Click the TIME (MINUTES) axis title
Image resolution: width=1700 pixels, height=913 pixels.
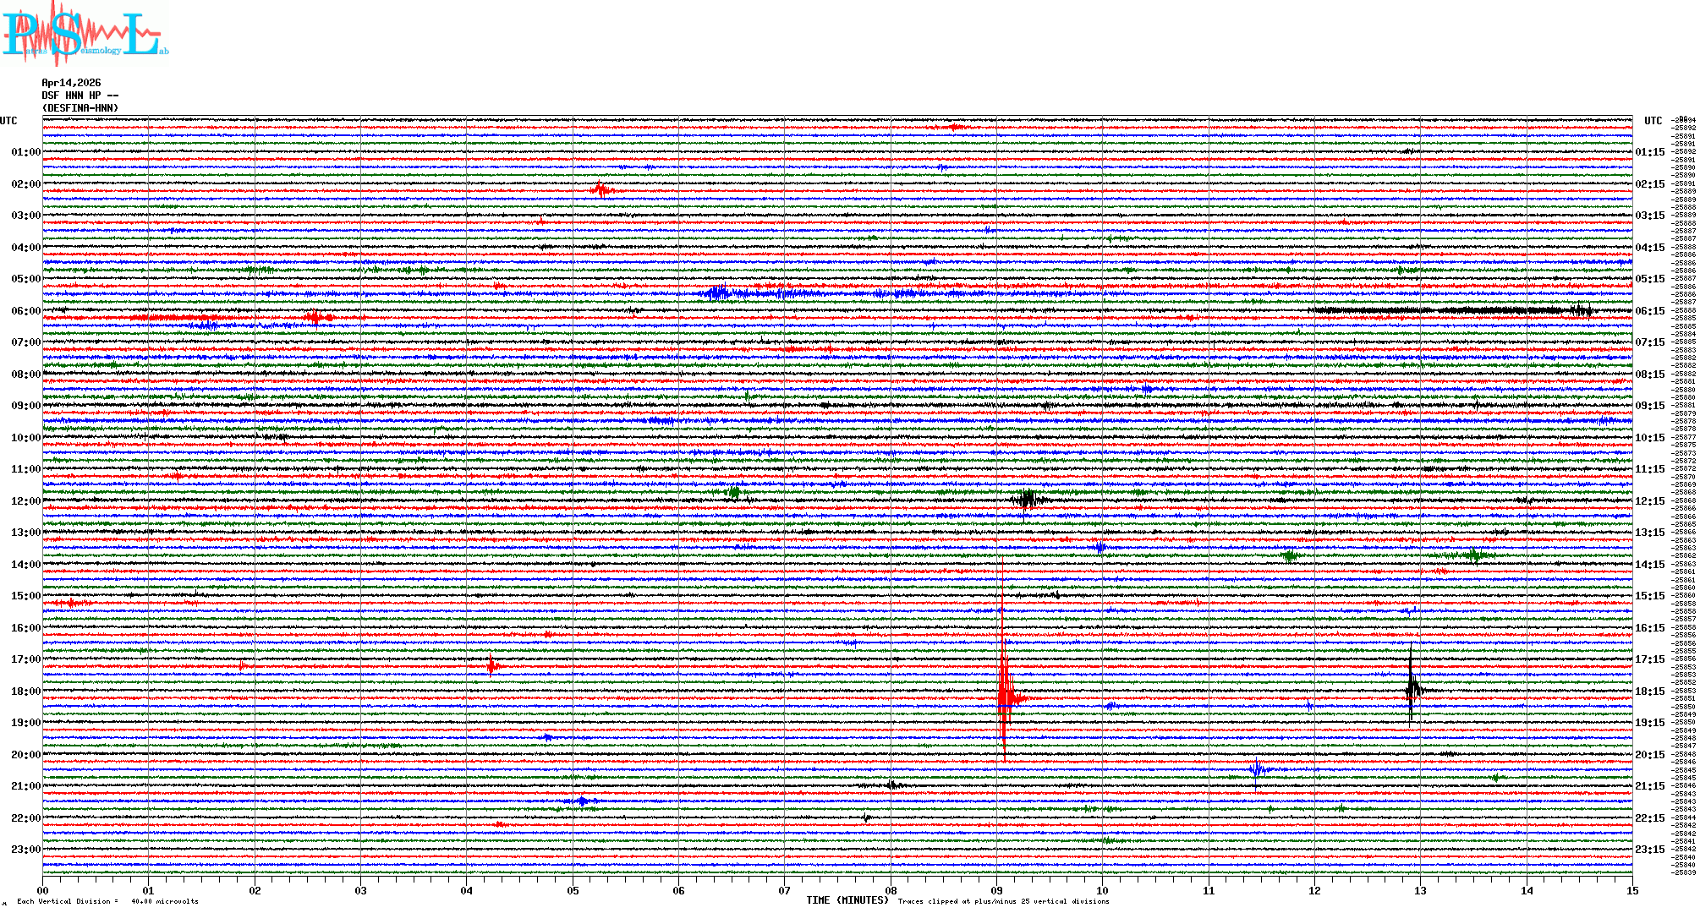[x=847, y=900]
